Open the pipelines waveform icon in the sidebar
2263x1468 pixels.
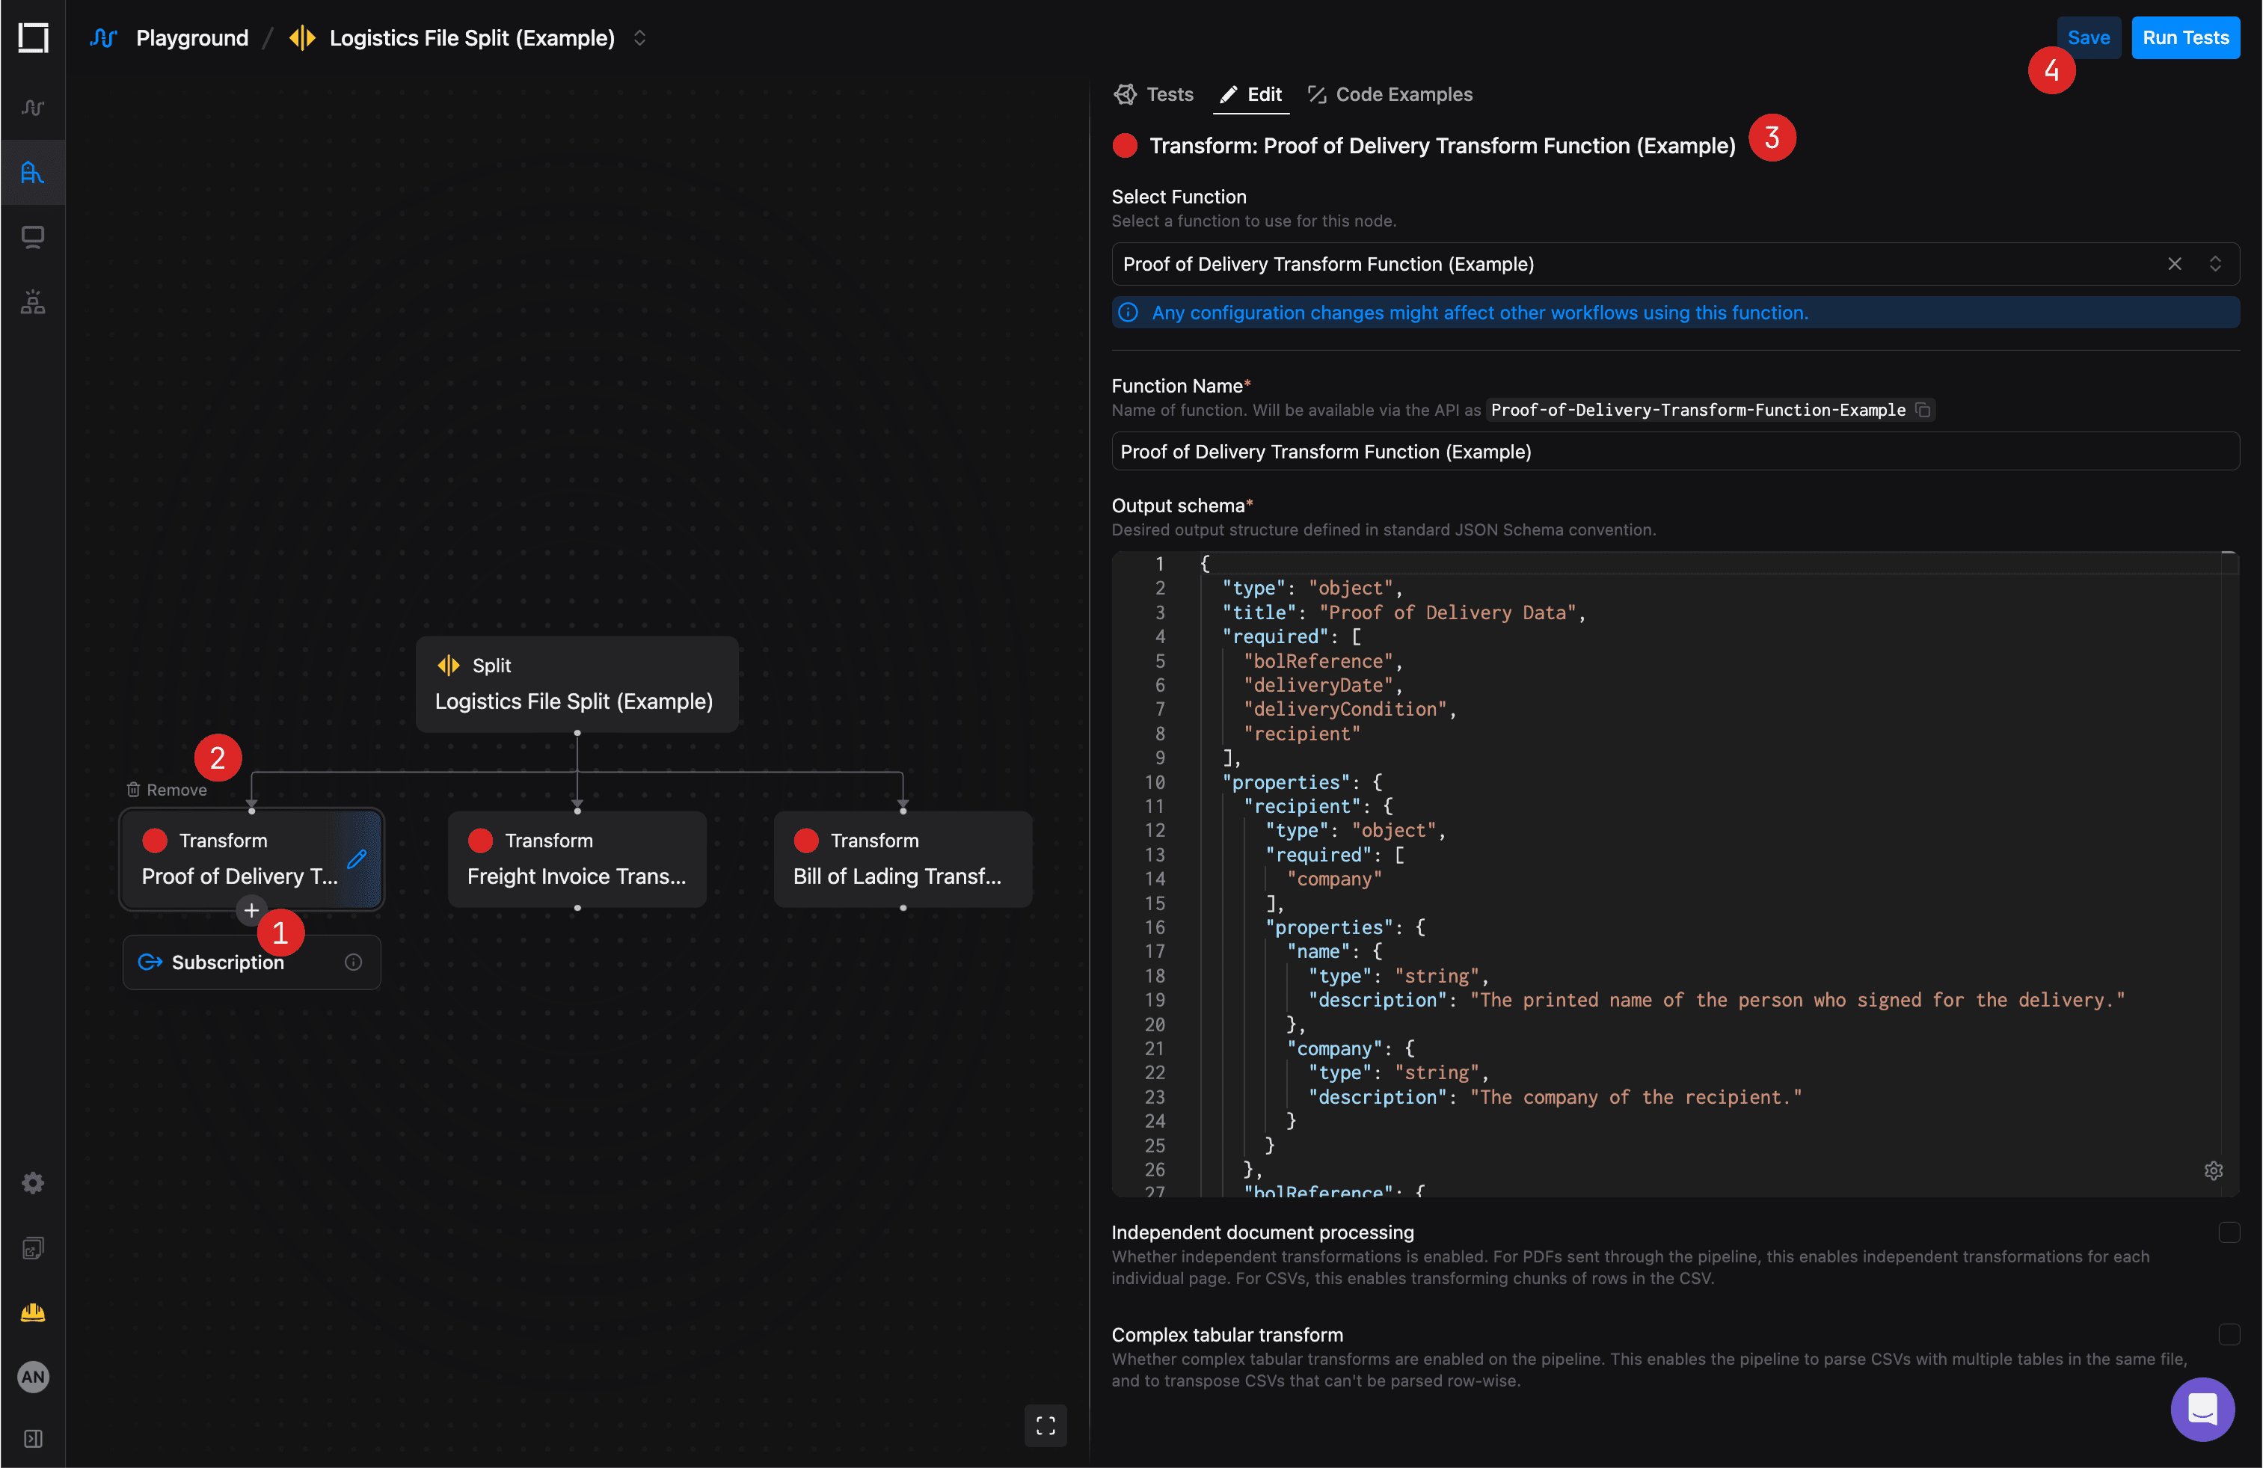click(x=33, y=108)
